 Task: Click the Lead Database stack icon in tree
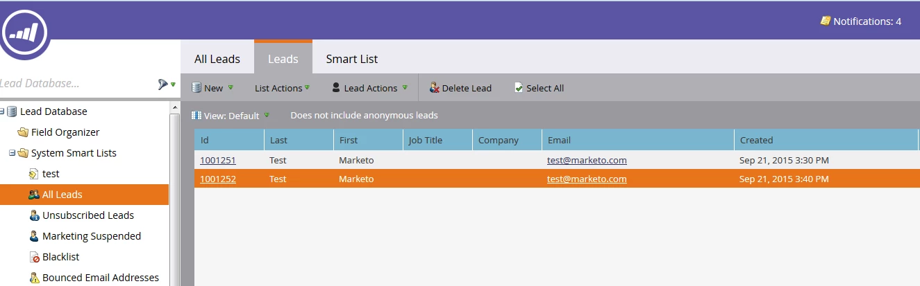[12, 111]
